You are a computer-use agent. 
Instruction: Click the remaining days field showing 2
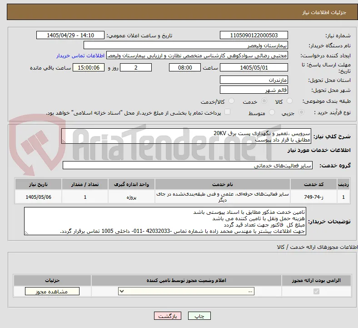(x=136, y=68)
